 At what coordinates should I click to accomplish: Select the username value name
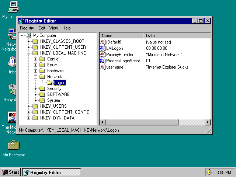115,67
